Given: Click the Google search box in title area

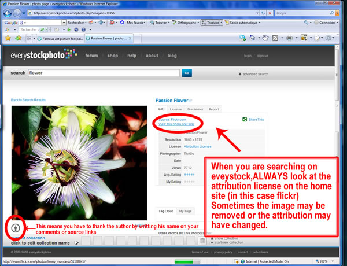Looking at the screenshot, I should click(x=302, y=13).
